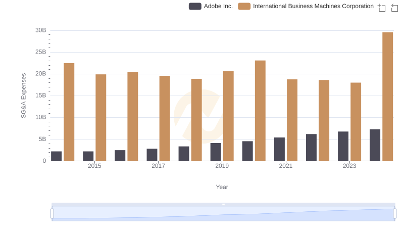
Task: Grab the right range slider handle
Action: 394,214
